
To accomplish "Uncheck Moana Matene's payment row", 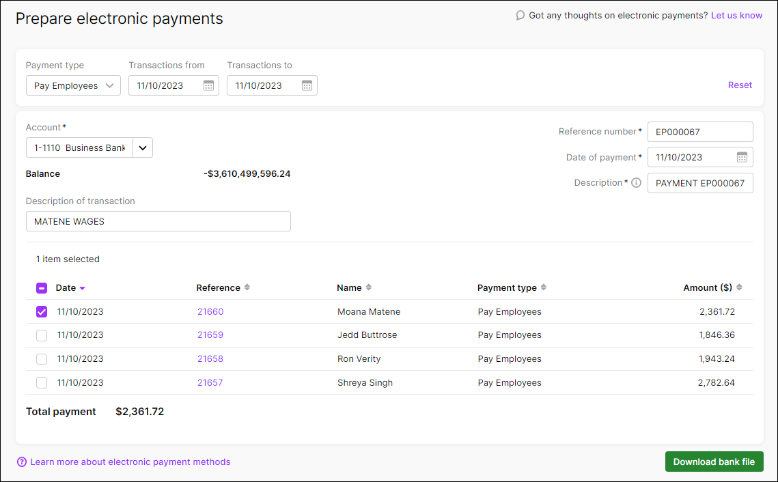I will pos(41,311).
